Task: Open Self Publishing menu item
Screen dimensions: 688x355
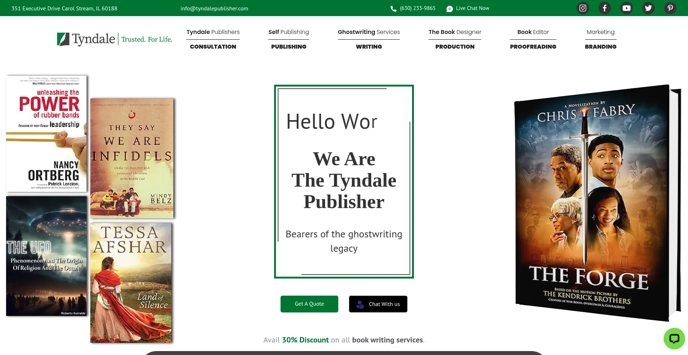Action: click(x=288, y=39)
